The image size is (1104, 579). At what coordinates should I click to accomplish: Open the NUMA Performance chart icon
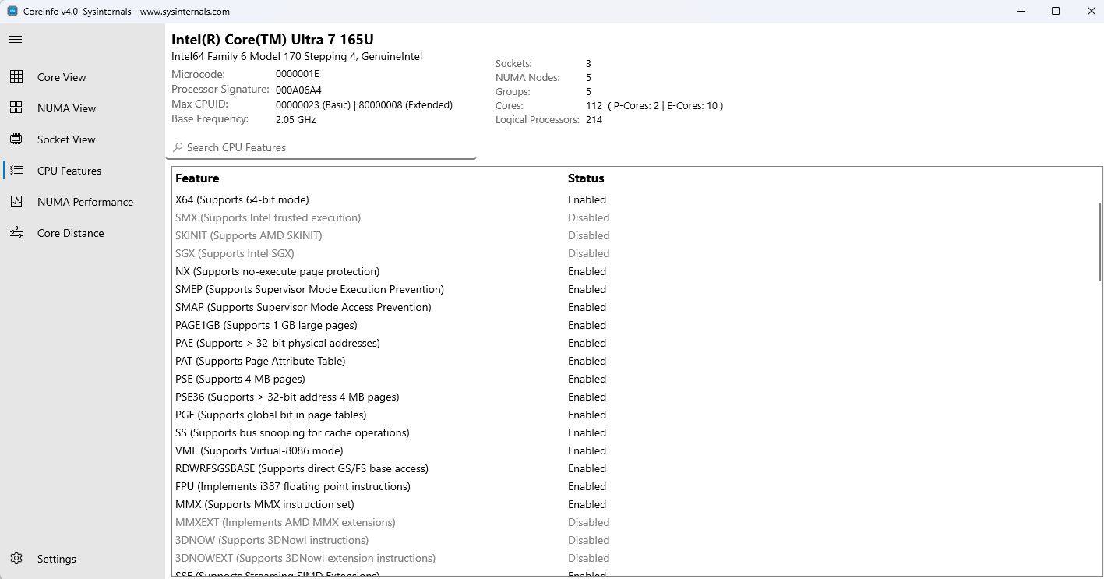16,201
